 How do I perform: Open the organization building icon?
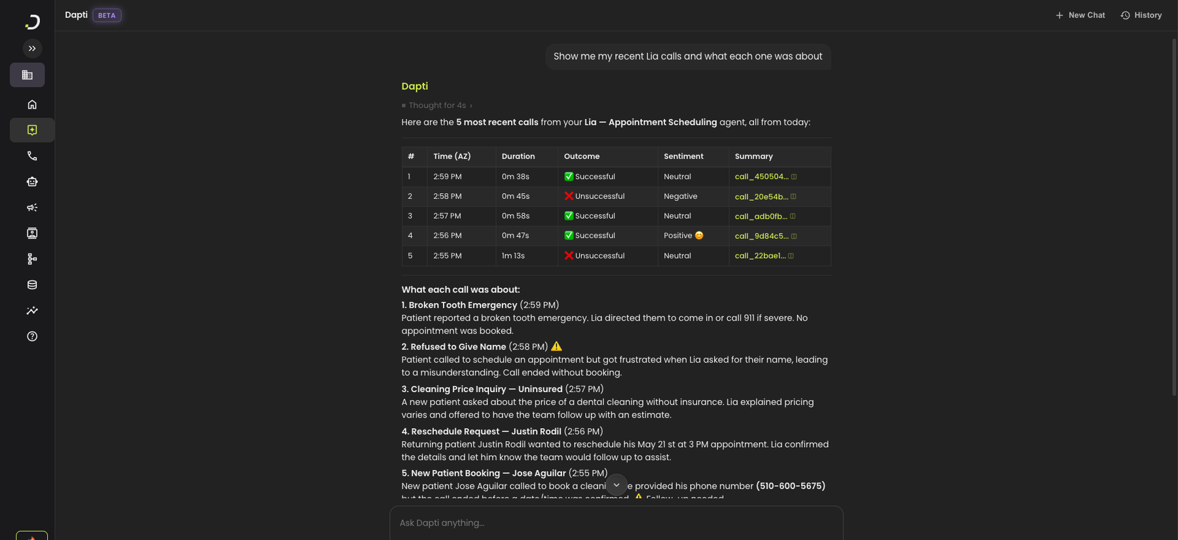click(27, 75)
